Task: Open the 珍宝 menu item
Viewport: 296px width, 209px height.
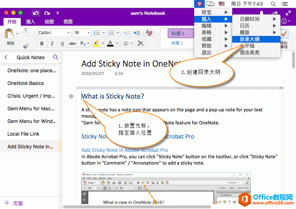Action: pyautogui.click(x=212, y=12)
